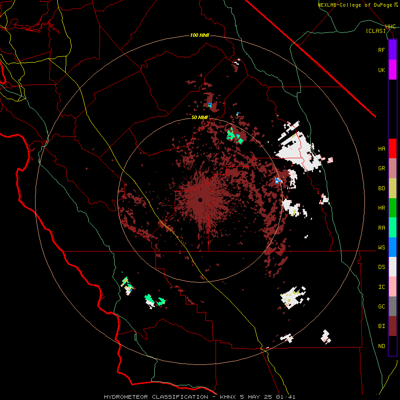Click the HA red legend swatch
The height and width of the screenshot is (400, 400).
click(392, 148)
